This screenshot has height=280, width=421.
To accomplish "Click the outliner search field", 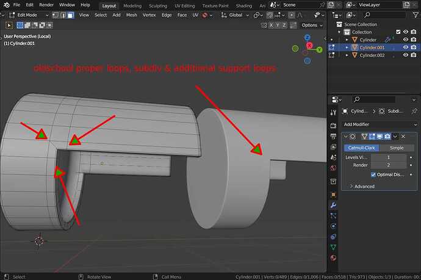I will tap(384, 15).
